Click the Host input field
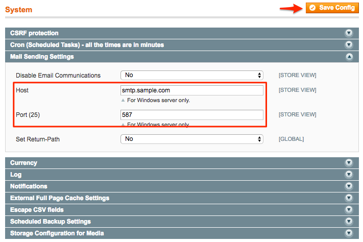Image resolution: width=363 pixels, height=242 pixels. pyautogui.click(x=192, y=90)
